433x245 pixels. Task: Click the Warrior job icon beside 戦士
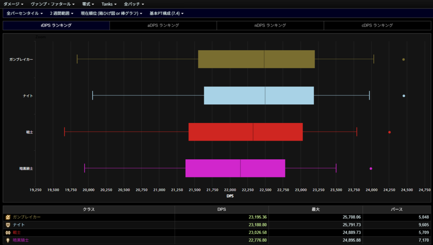tap(8, 232)
